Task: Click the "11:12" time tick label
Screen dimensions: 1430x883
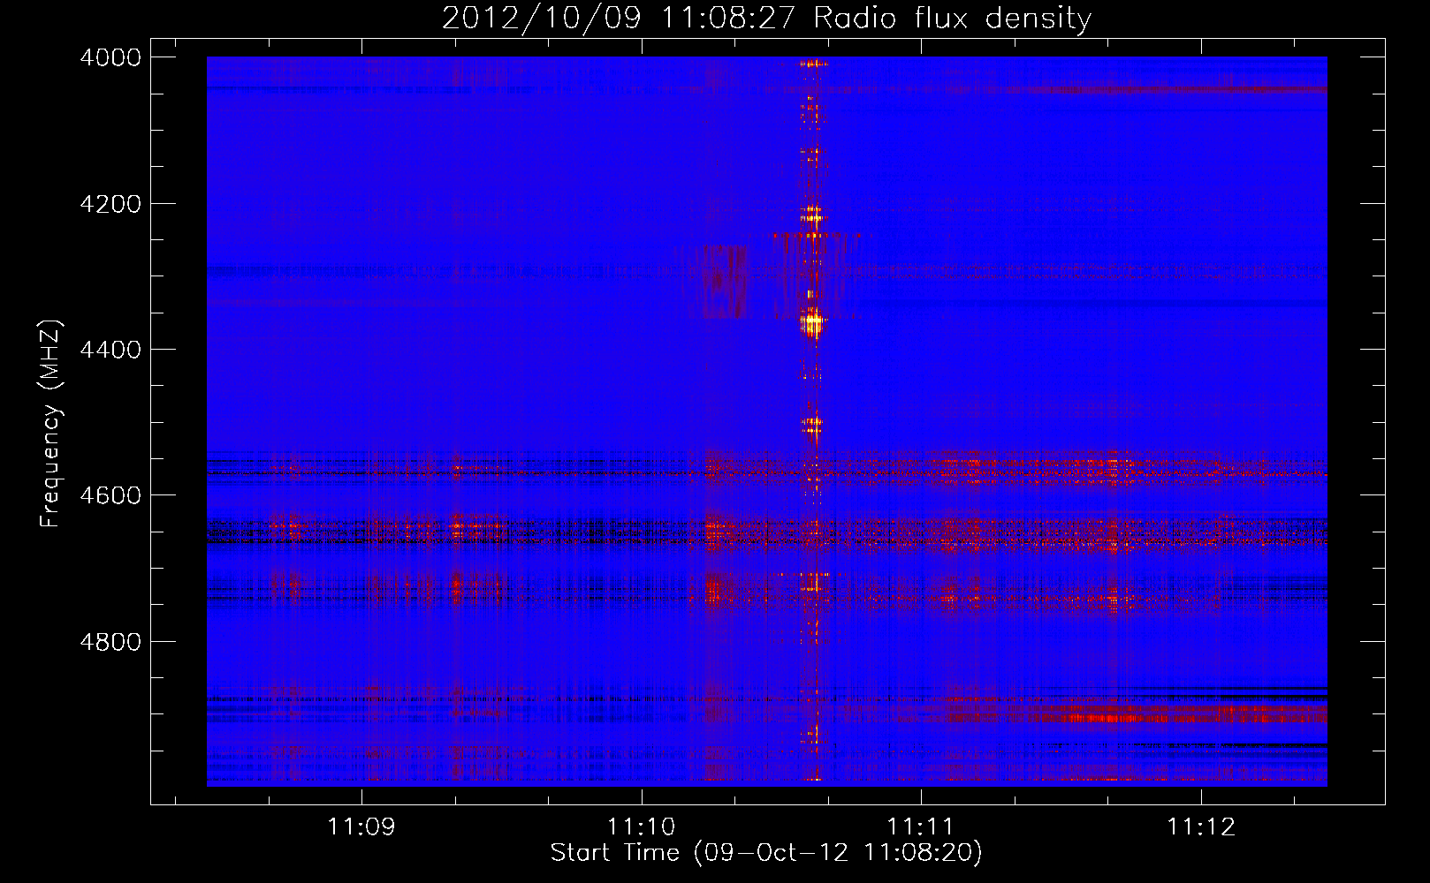Action: click(x=1201, y=827)
